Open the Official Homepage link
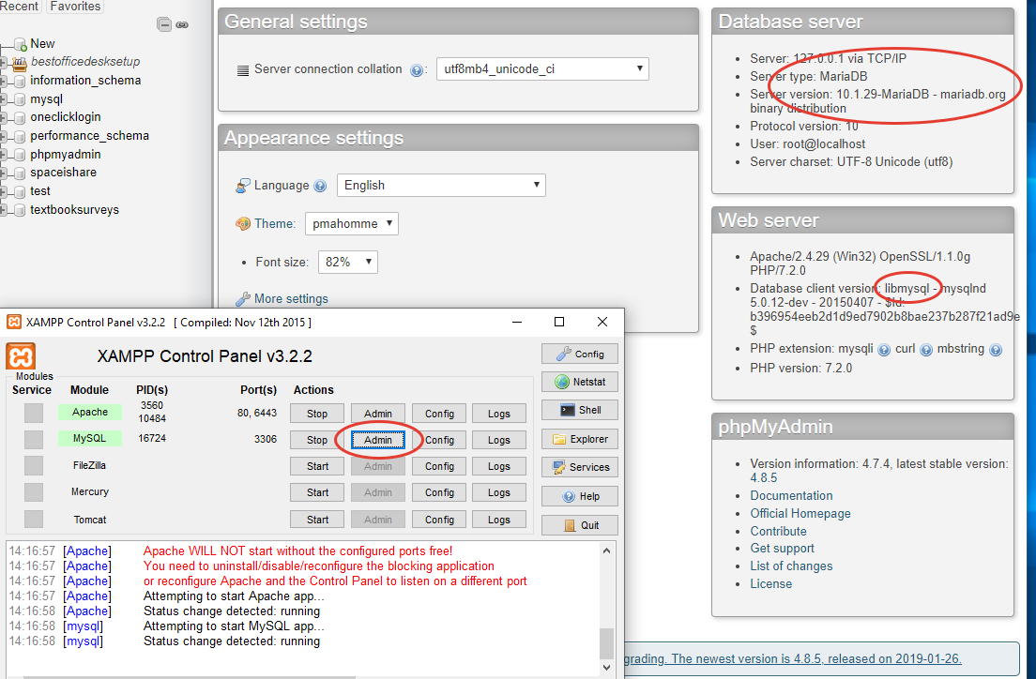Screen dimensions: 1036x679 click(800, 513)
